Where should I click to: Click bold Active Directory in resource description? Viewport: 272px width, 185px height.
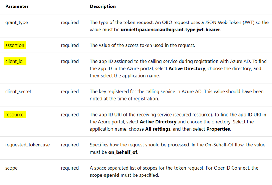[158, 122]
